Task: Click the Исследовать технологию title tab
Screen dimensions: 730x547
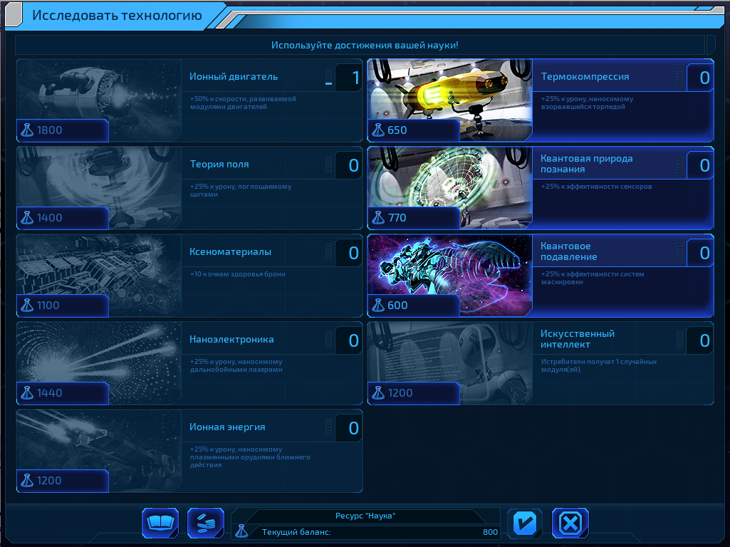Action: (x=117, y=16)
